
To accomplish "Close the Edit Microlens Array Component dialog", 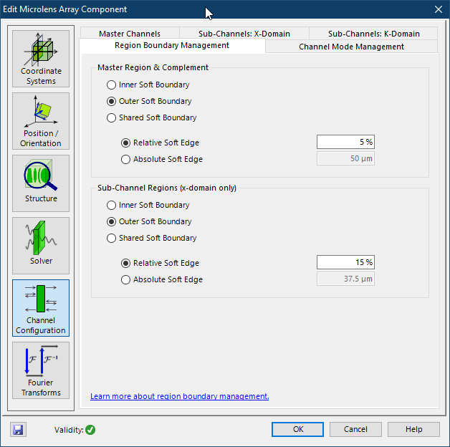I will [x=439, y=9].
